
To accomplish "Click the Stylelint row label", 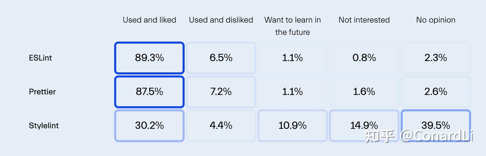I will coord(44,126).
